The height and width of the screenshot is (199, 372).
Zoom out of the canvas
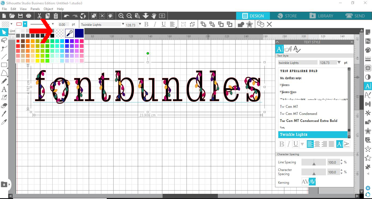(x=129, y=16)
